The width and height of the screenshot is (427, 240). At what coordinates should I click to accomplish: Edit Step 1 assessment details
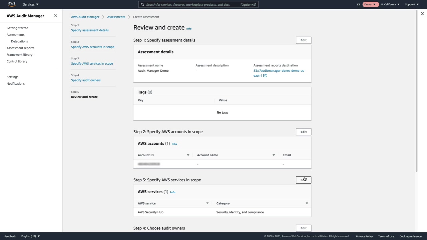coord(303,40)
